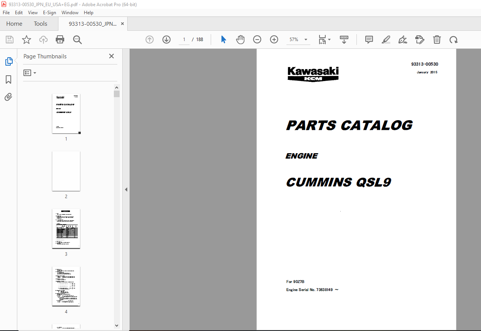This screenshot has height=331, width=481.
Task: Click the For 90Z7B text
Action: tap(295, 282)
